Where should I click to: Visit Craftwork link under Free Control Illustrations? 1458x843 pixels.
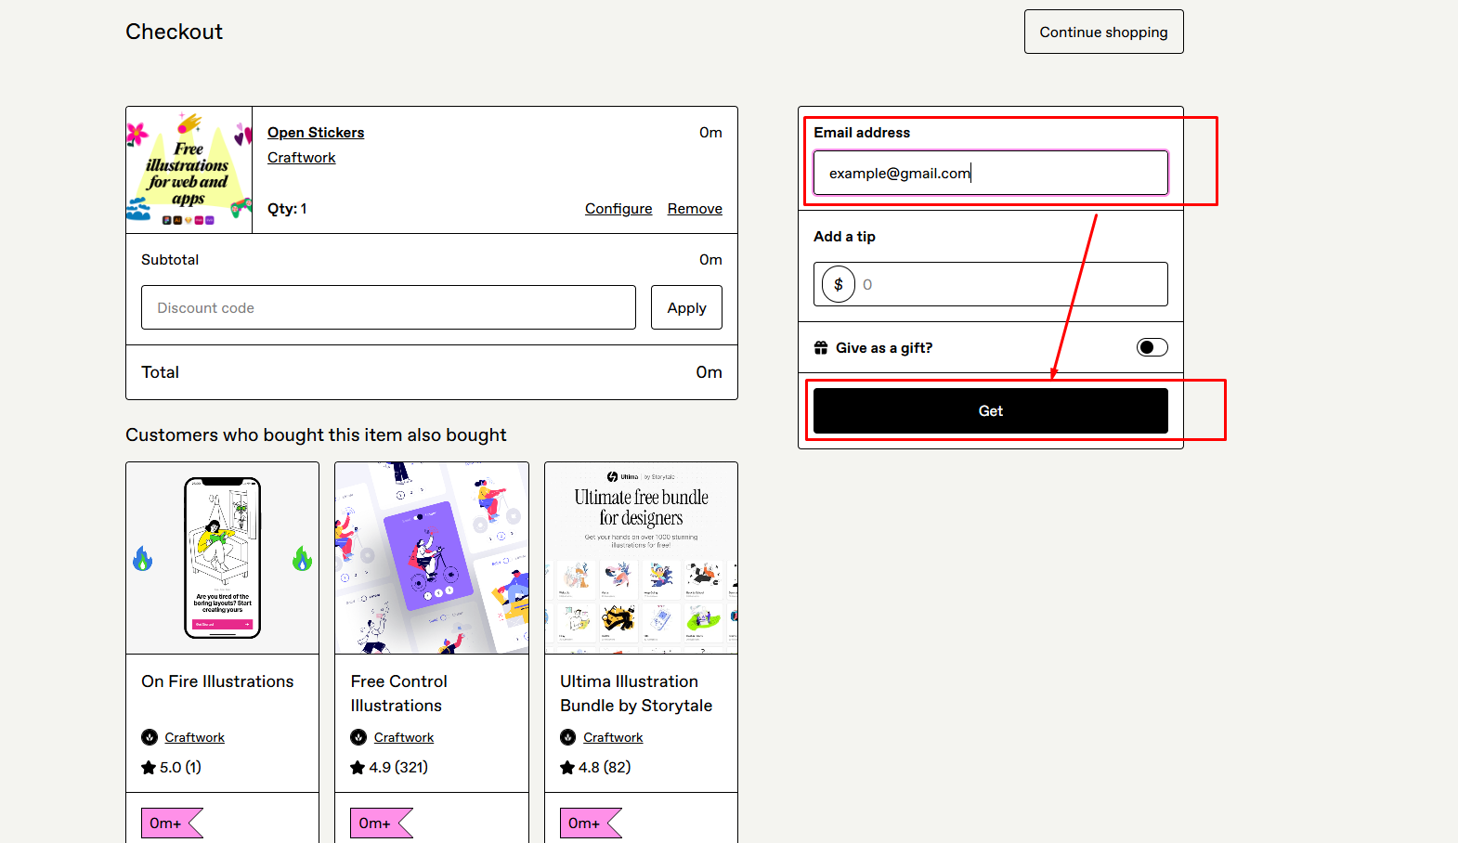[404, 737]
